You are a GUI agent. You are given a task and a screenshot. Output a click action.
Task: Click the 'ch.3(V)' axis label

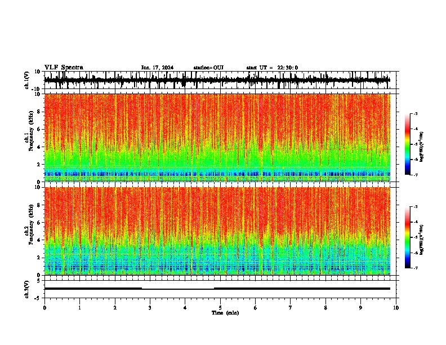click(27, 289)
